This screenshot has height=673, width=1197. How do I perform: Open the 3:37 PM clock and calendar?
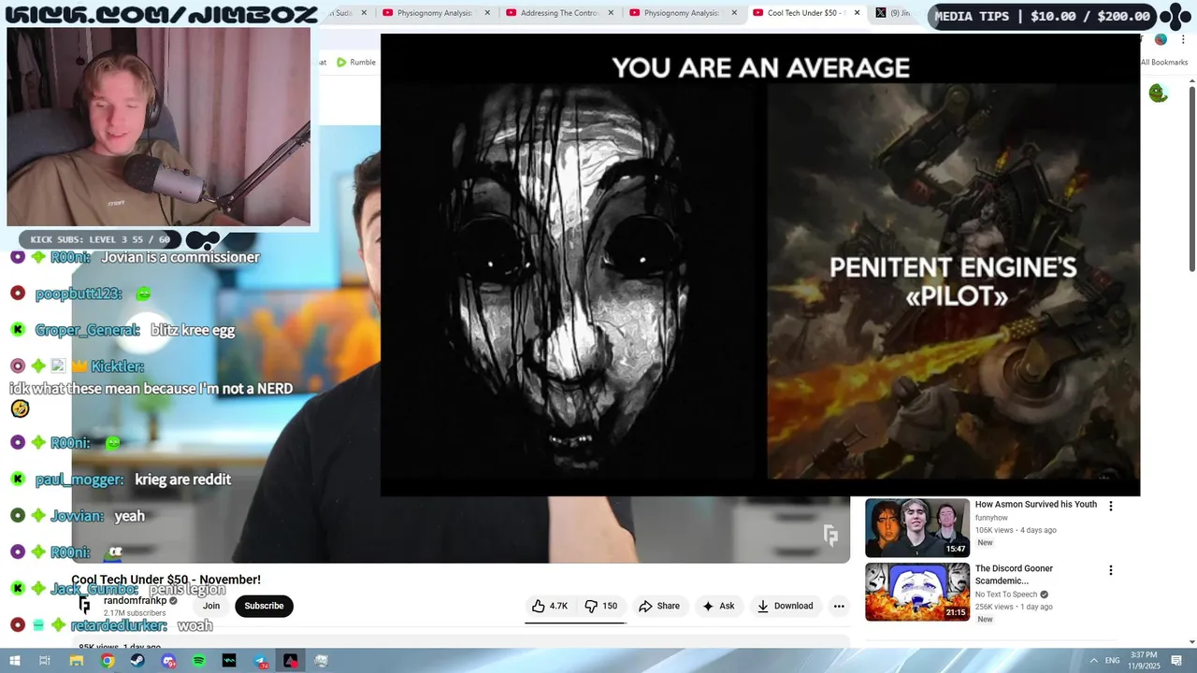(x=1144, y=661)
